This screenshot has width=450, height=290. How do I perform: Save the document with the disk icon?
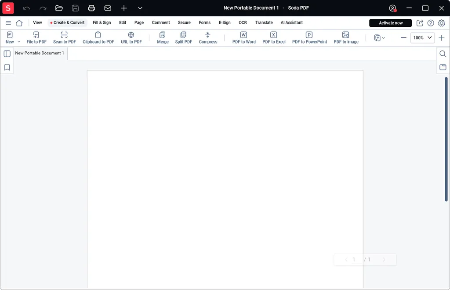coord(75,8)
